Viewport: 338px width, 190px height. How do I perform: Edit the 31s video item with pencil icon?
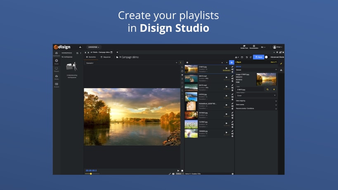coord(232,85)
